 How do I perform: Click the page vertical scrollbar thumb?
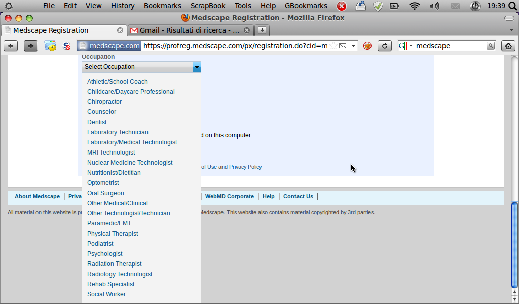514,245
